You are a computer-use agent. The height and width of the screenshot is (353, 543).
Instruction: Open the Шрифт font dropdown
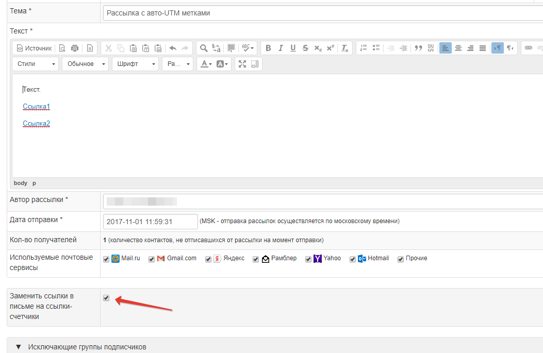(135, 64)
